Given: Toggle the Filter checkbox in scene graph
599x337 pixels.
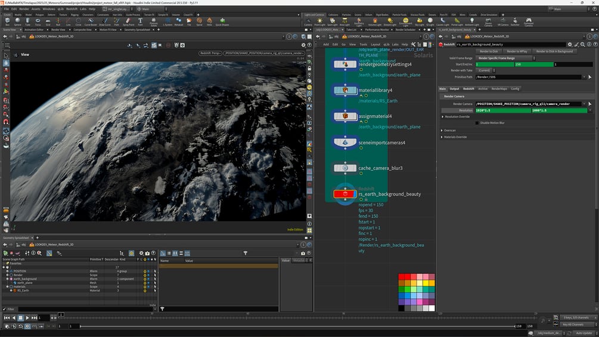Looking at the screenshot, I should coord(4,309).
